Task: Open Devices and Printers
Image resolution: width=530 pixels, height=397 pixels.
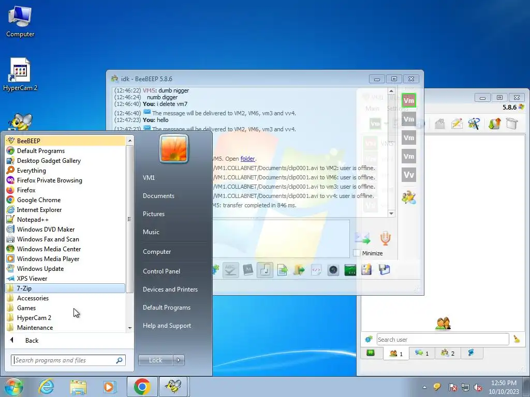Action: tap(170, 289)
